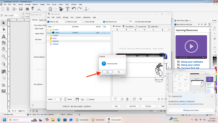The height and width of the screenshot is (123, 218).
Task: Click the trash can Delete icon in Spooler
Action: coord(65,99)
